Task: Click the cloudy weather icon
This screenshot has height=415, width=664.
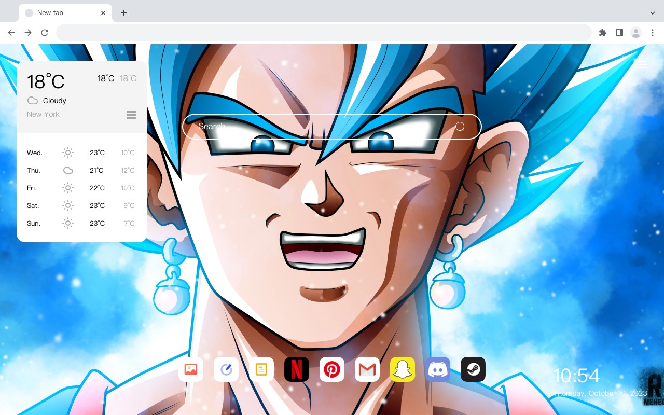Action: [x=33, y=101]
